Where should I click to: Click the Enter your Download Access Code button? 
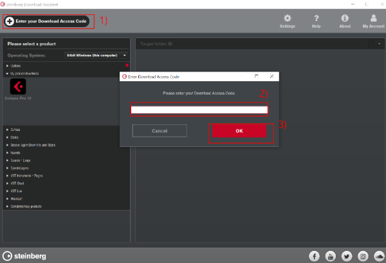[46, 21]
